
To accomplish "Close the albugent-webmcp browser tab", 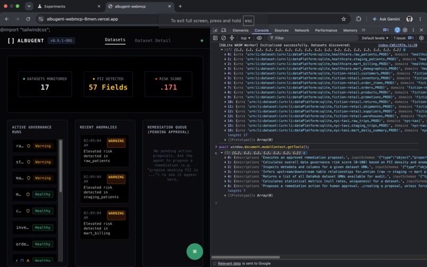I will 170,6.
